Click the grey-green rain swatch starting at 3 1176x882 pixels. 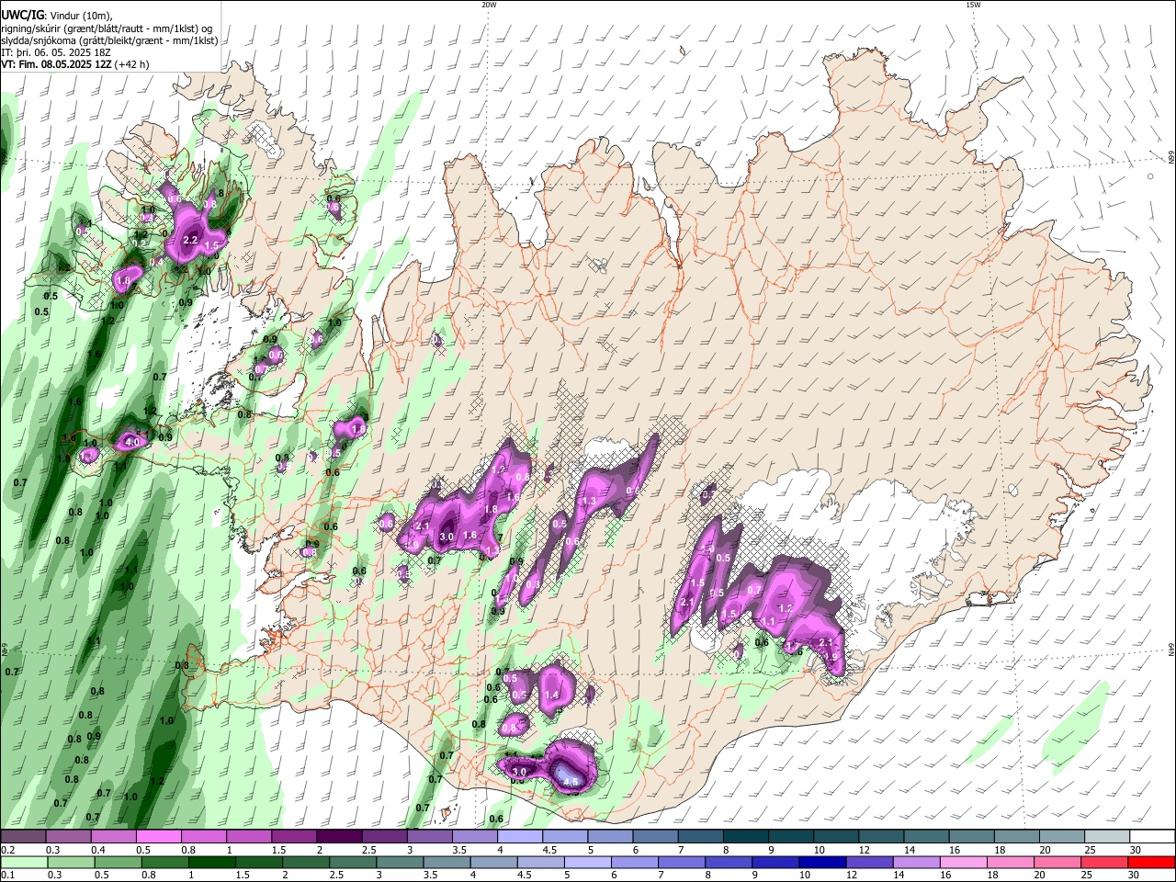[x=399, y=863]
